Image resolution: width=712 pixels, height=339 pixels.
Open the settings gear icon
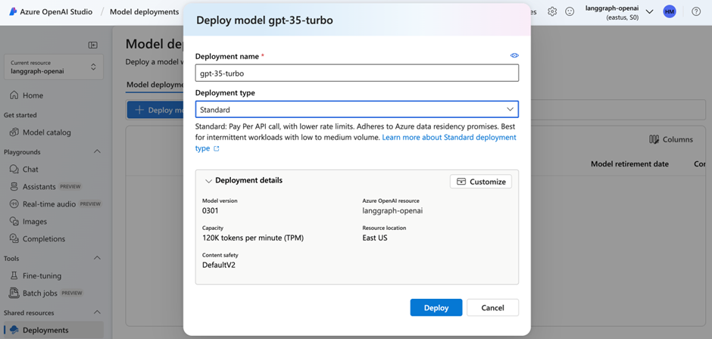click(x=552, y=12)
